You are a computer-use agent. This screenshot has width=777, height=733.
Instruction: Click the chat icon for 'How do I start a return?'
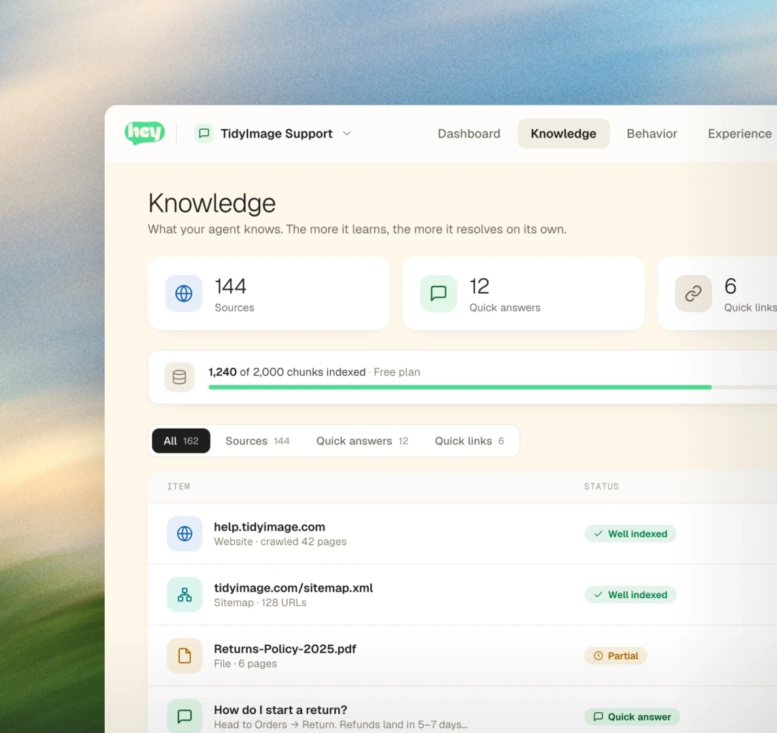click(184, 716)
